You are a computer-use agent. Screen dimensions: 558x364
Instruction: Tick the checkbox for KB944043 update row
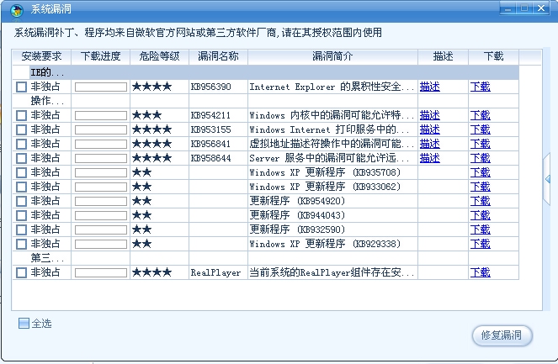click(21, 215)
